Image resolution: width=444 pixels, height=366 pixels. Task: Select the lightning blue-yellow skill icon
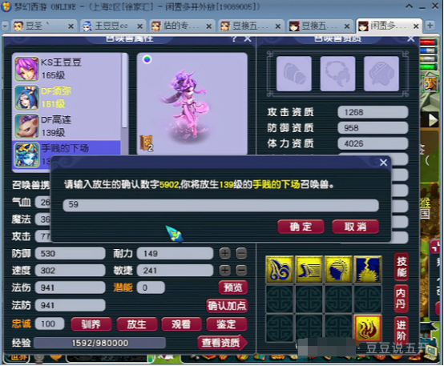368,269
